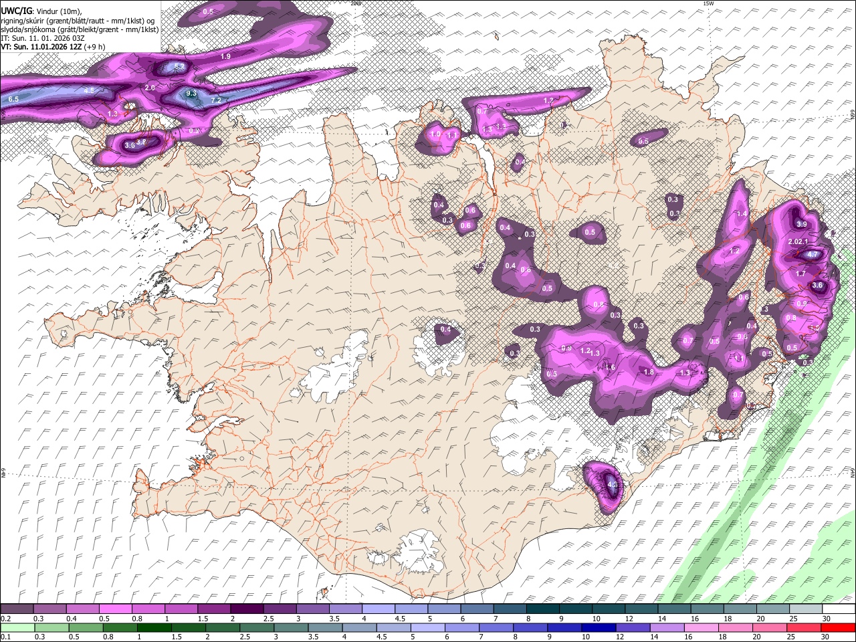Click the dark purple upper swatch starting at 2
856x642 pixels.
click(x=246, y=609)
